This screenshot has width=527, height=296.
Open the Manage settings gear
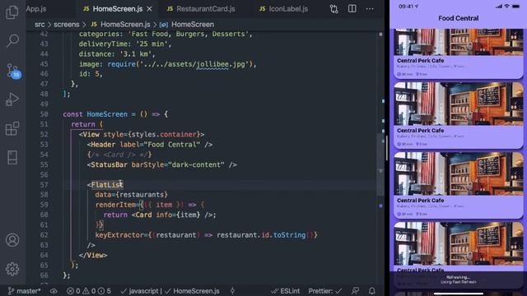12,269
